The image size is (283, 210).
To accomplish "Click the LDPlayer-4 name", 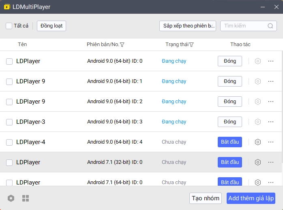I will point(30,142).
